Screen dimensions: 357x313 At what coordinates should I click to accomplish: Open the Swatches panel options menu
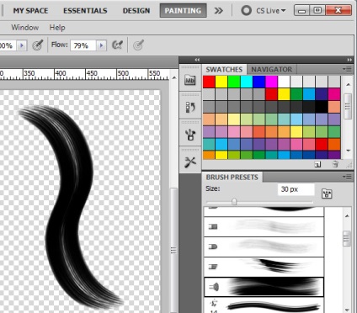(347, 69)
